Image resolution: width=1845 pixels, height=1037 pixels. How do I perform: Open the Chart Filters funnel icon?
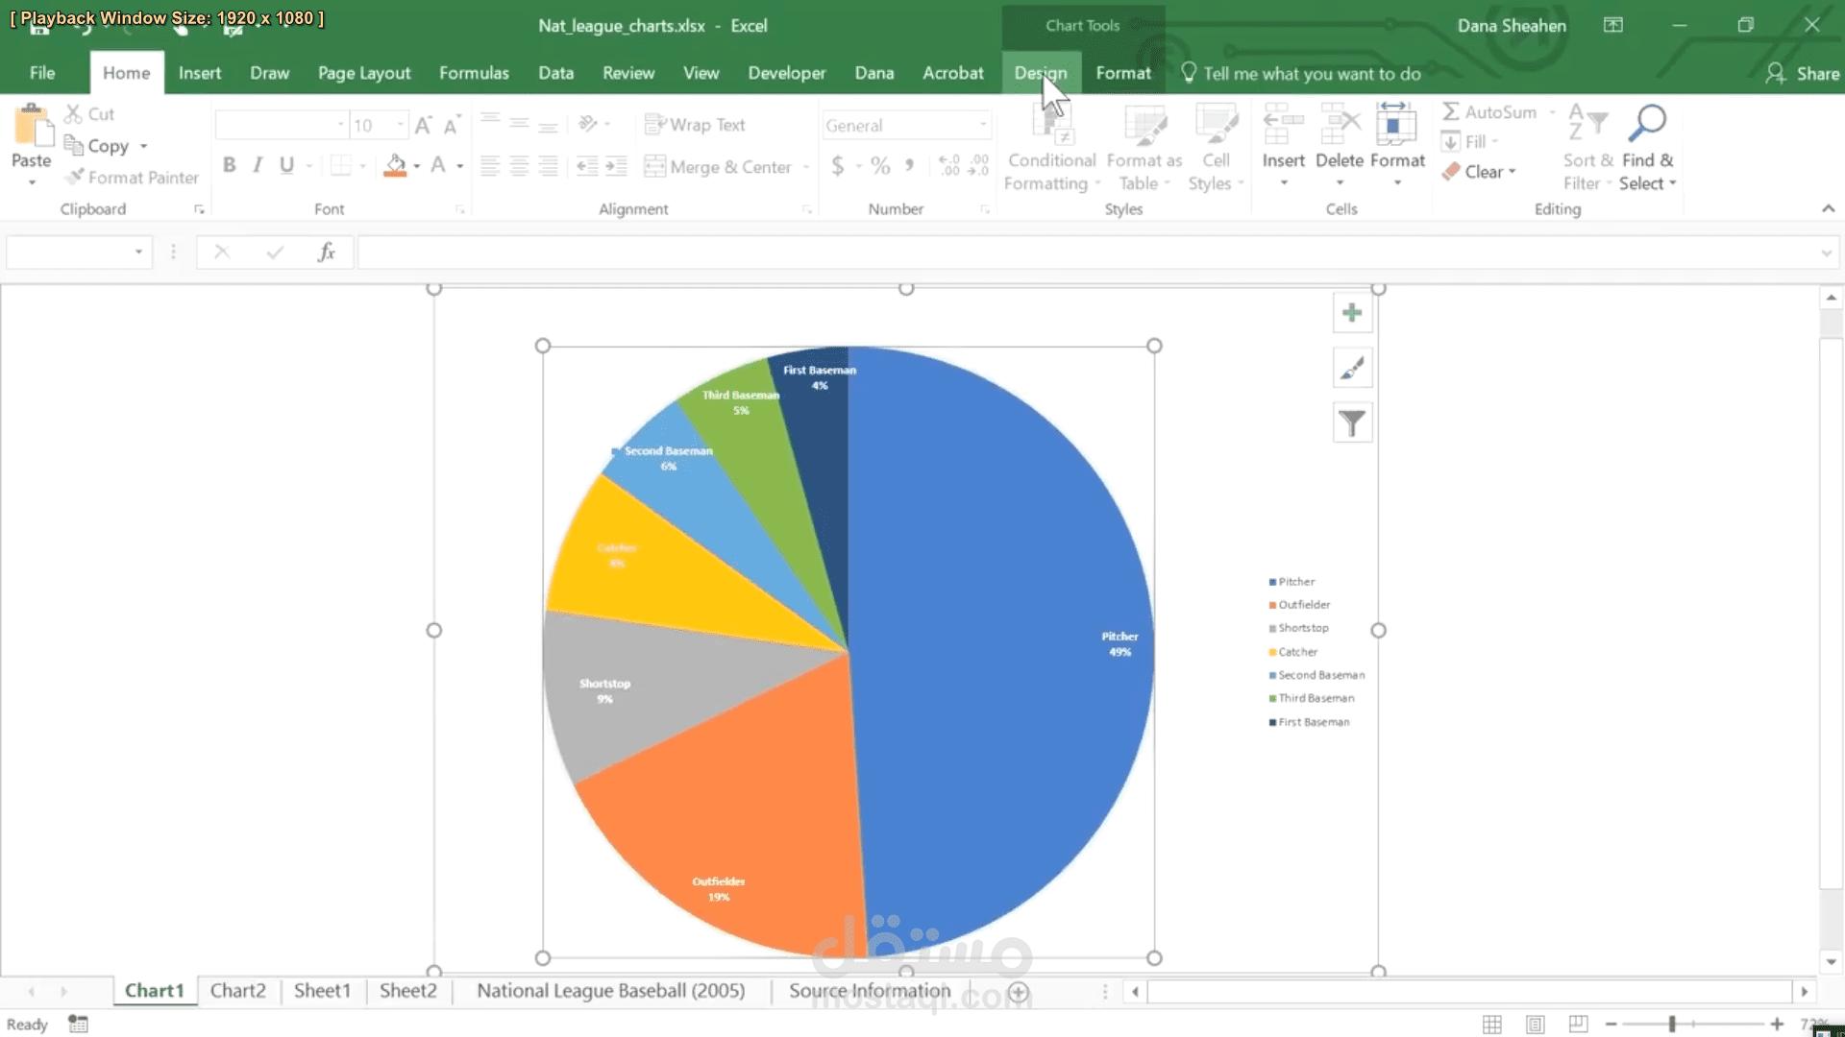[1352, 423]
